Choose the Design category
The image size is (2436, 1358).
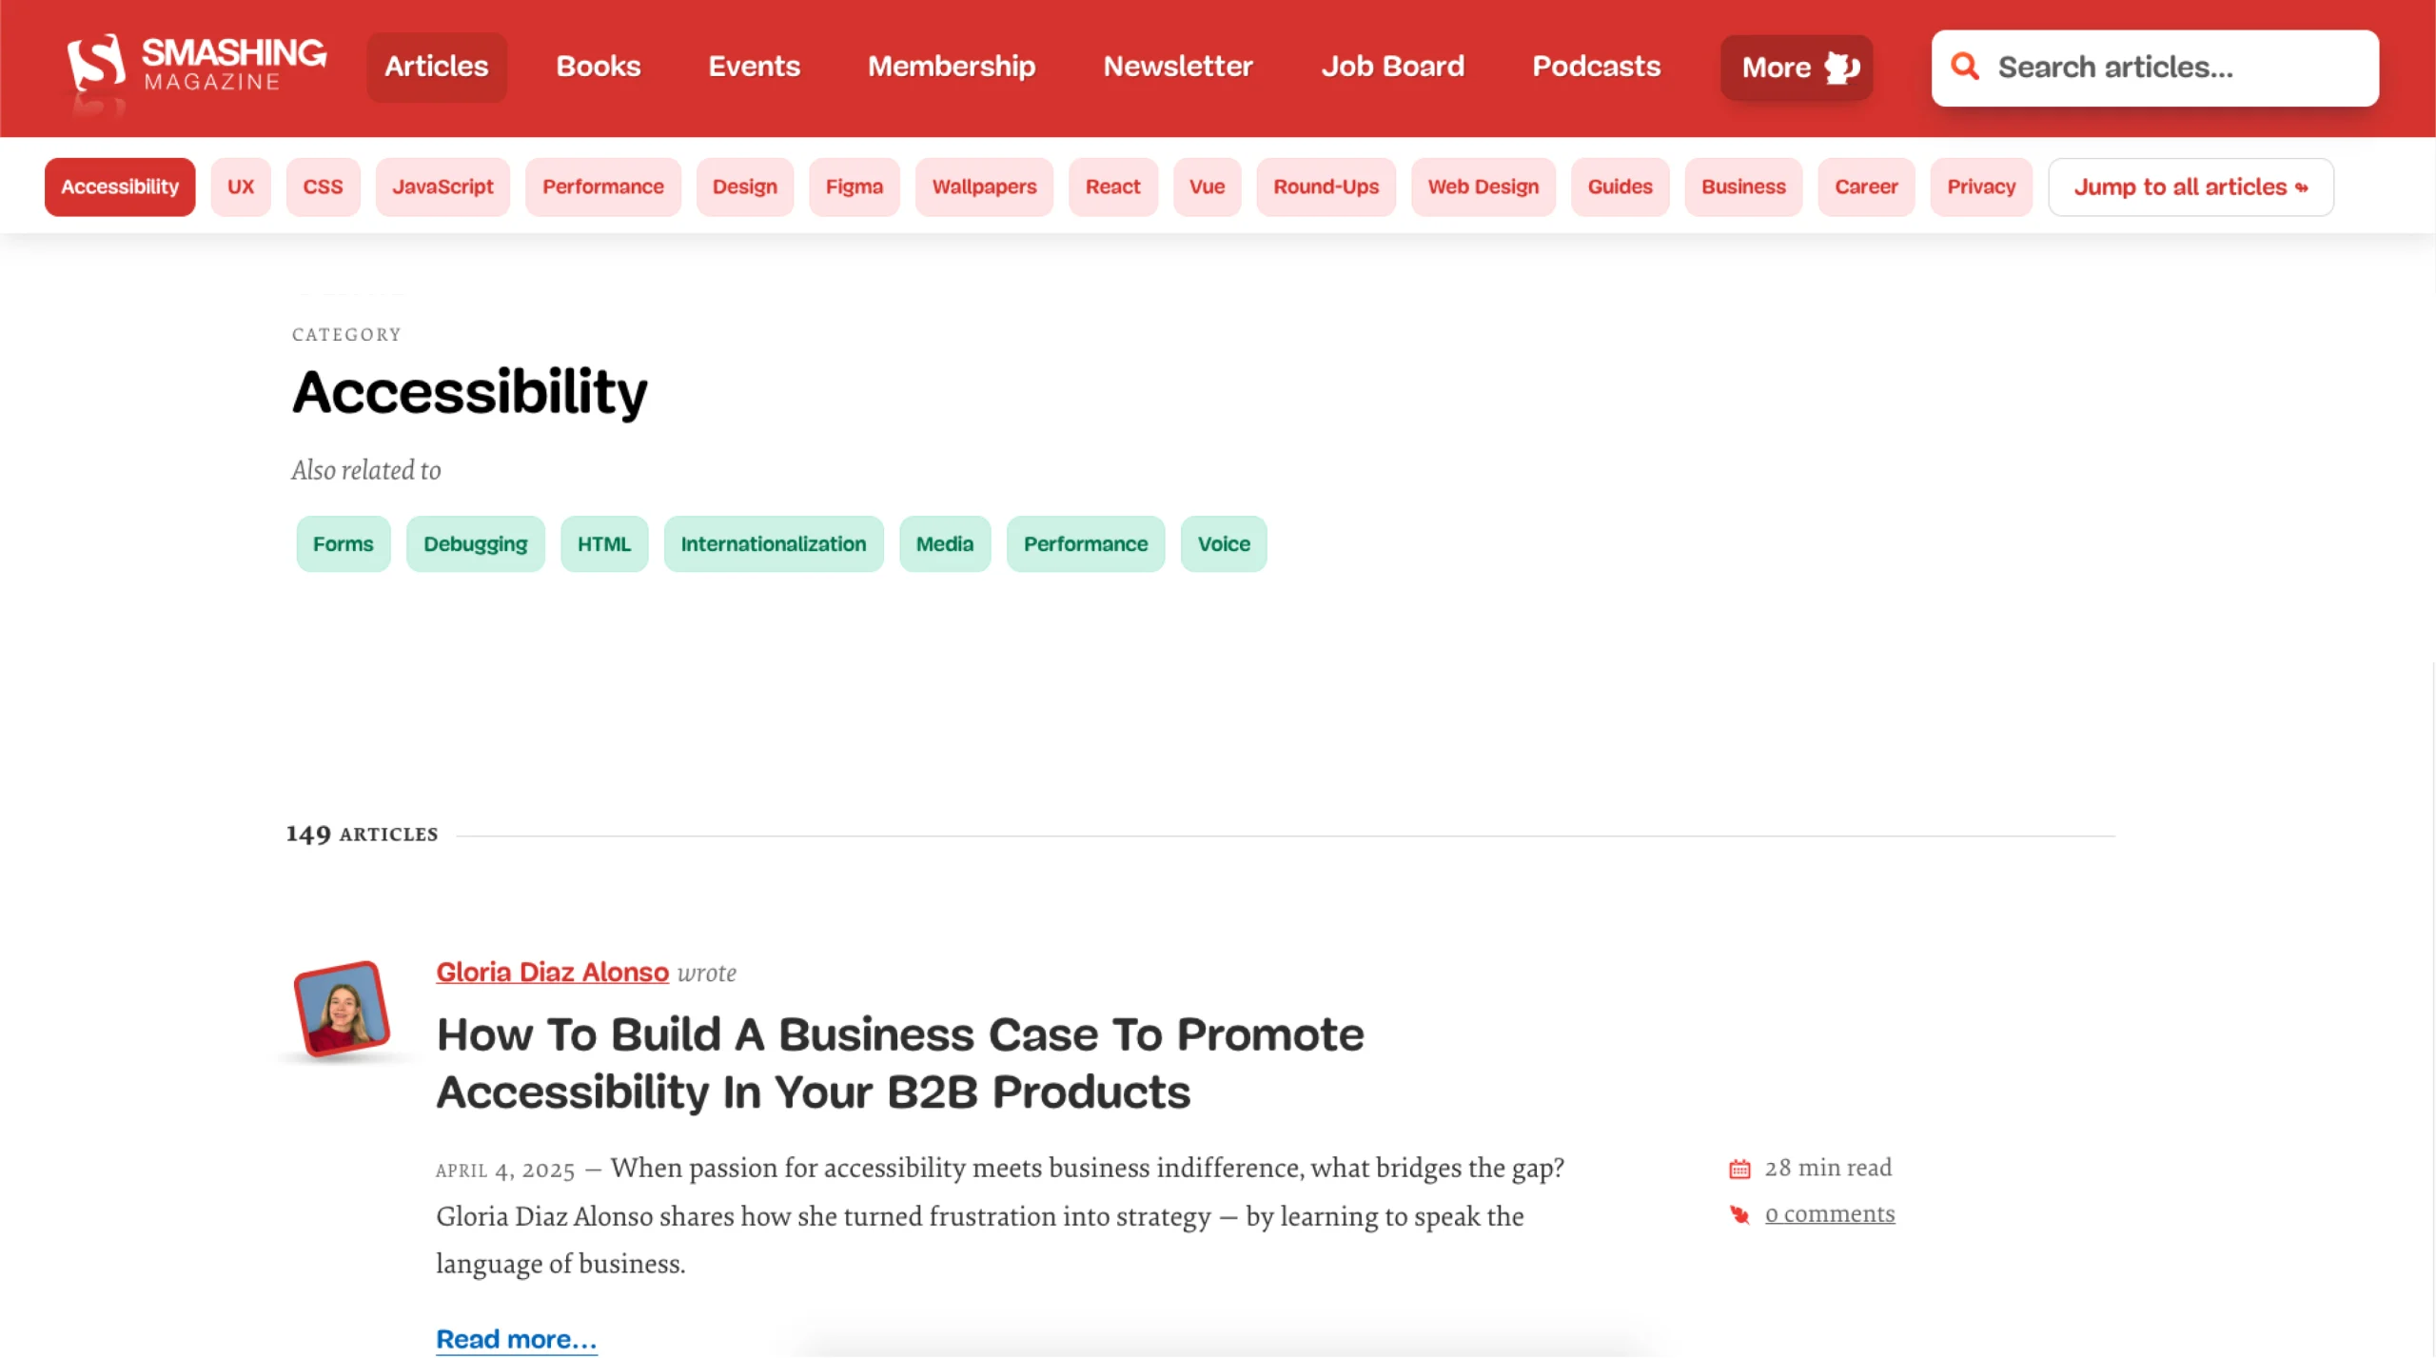(745, 187)
